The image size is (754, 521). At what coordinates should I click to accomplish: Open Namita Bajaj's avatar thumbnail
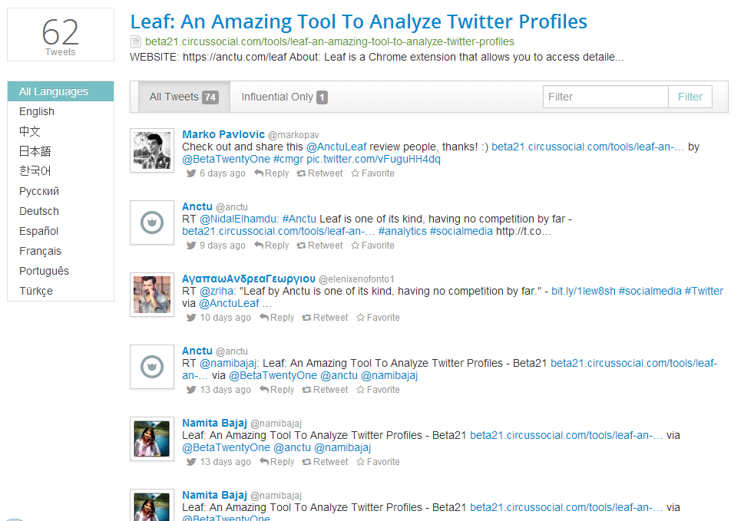151,439
